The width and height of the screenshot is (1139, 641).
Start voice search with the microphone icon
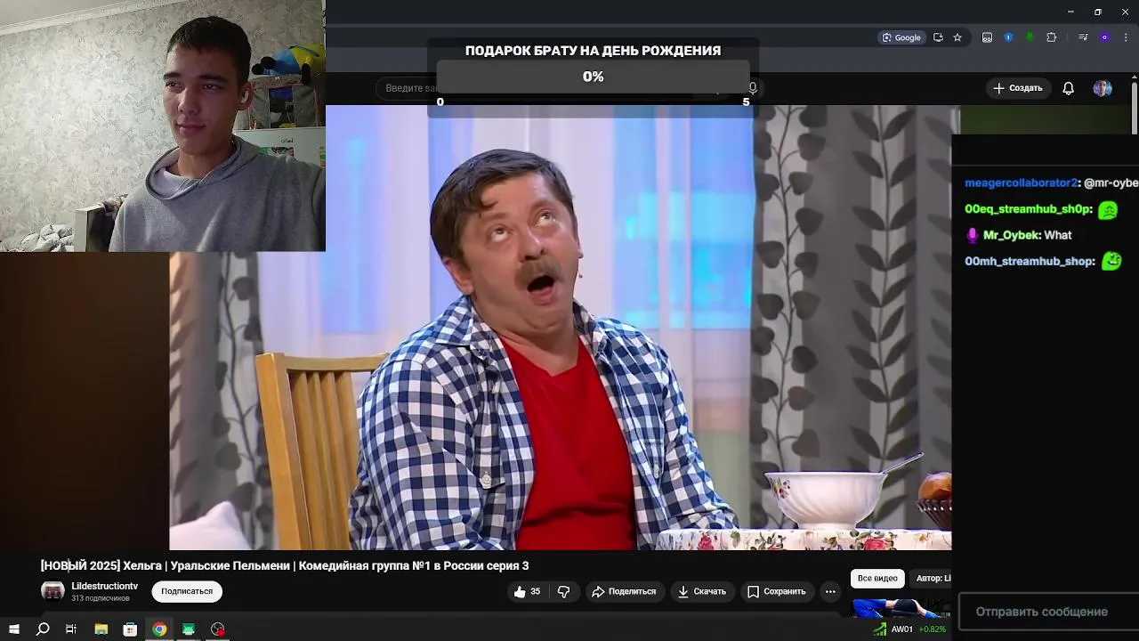pos(753,88)
